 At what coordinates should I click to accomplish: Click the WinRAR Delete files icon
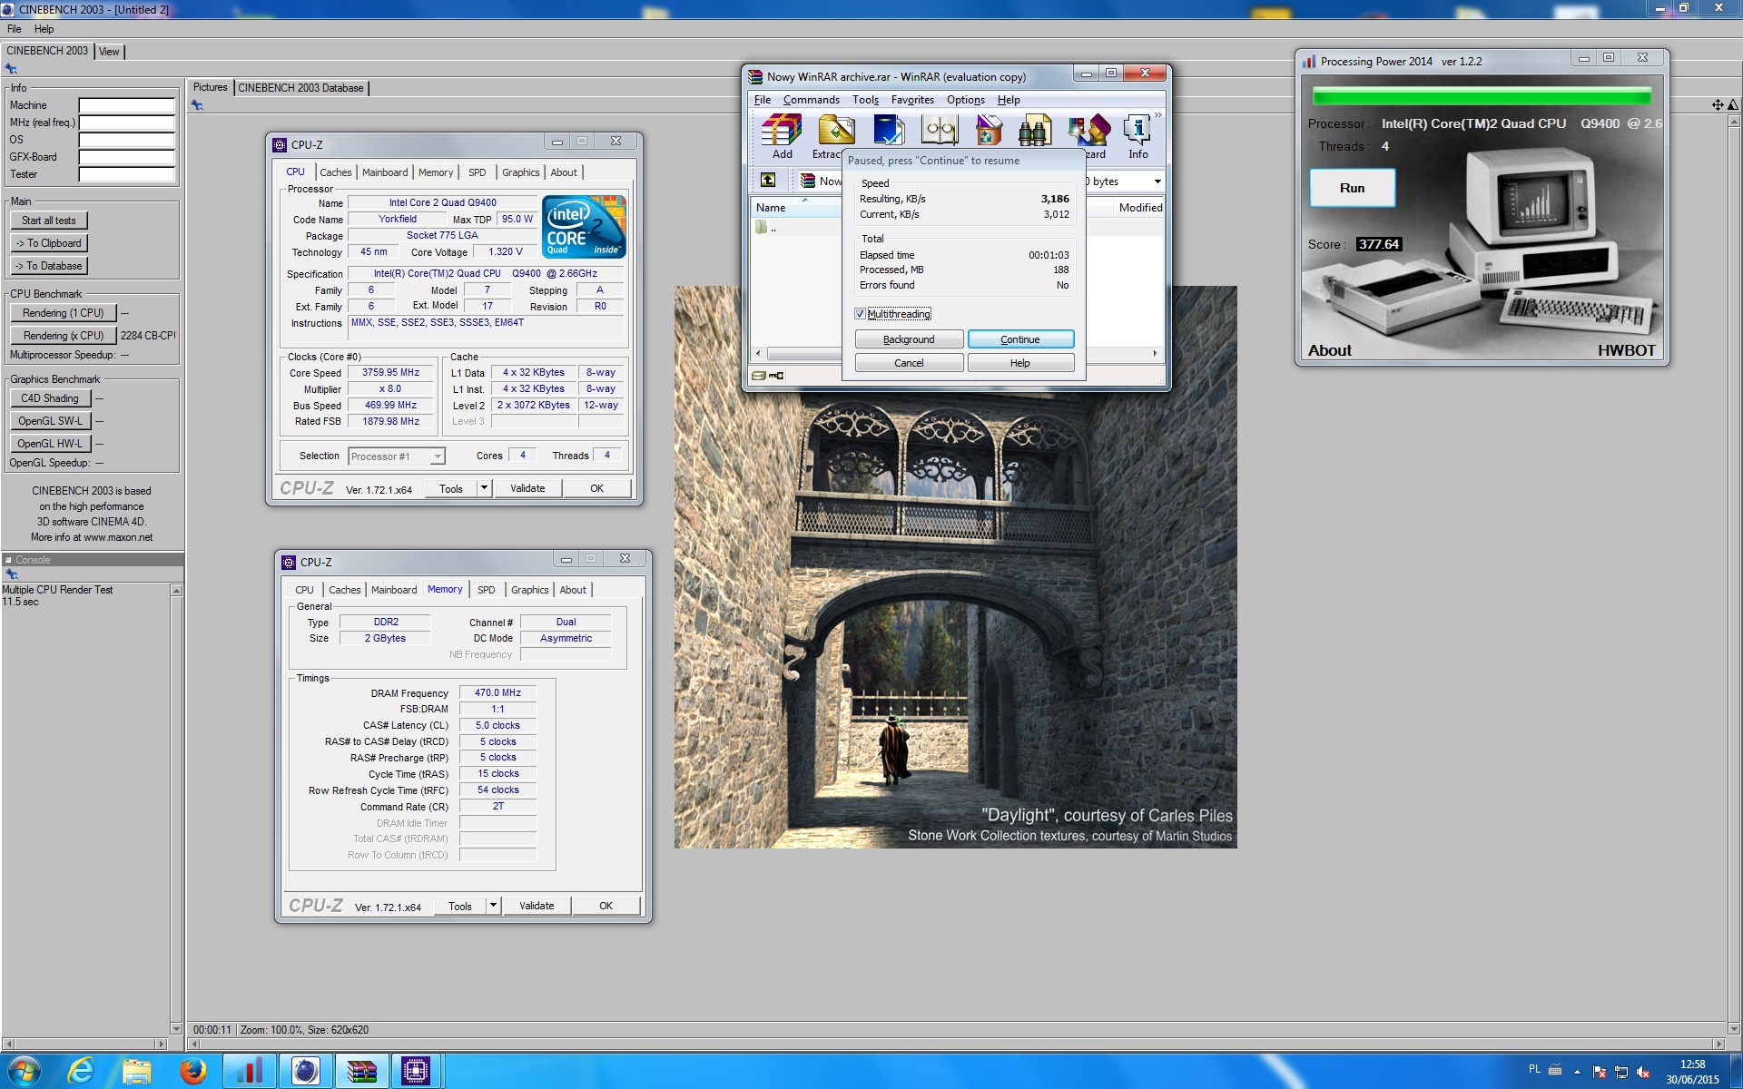(x=989, y=131)
